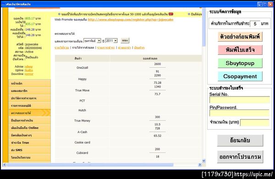The height and width of the screenshot is (179, 275).
Task: Click the 2600 value in the One2call row
Action: click(x=158, y=64)
